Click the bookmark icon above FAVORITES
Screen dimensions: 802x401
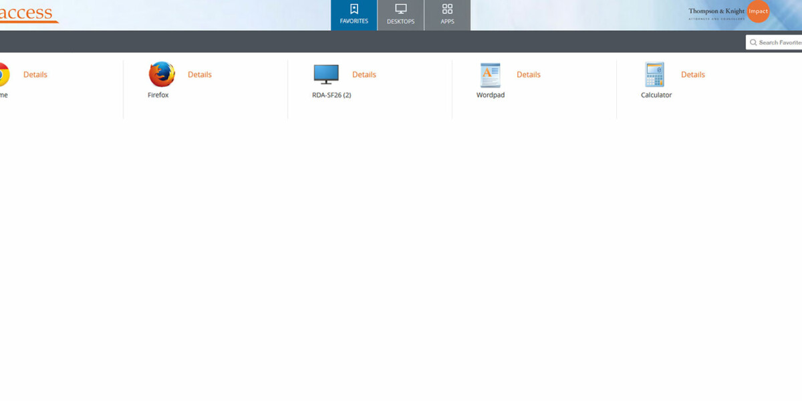(354, 9)
